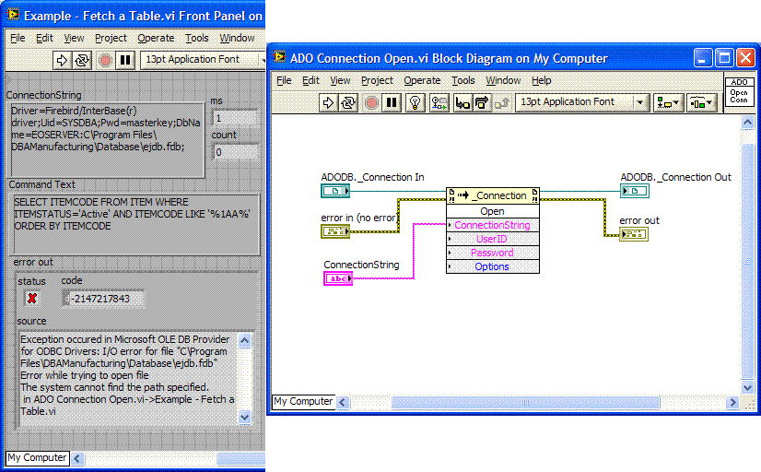This screenshot has width=761, height=472.
Task: Click Run Continuously in Block Diagram toolbar
Action: click(348, 102)
